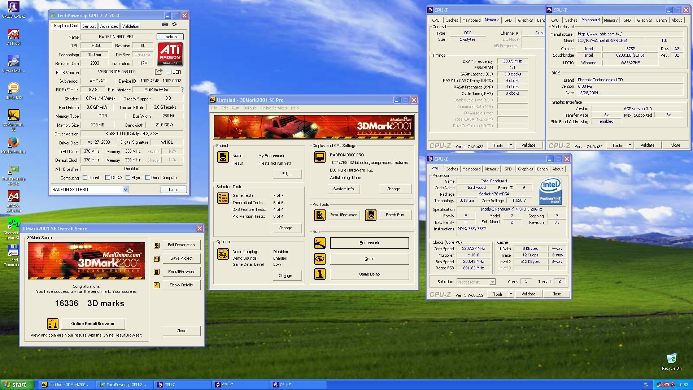Click the Save Project floppy icon
Image resolution: width=693 pixels, height=390 pixels.
pos(157,259)
